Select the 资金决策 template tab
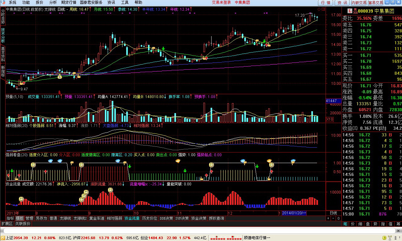Viewport: 402px width, 241px height. tap(199, 218)
